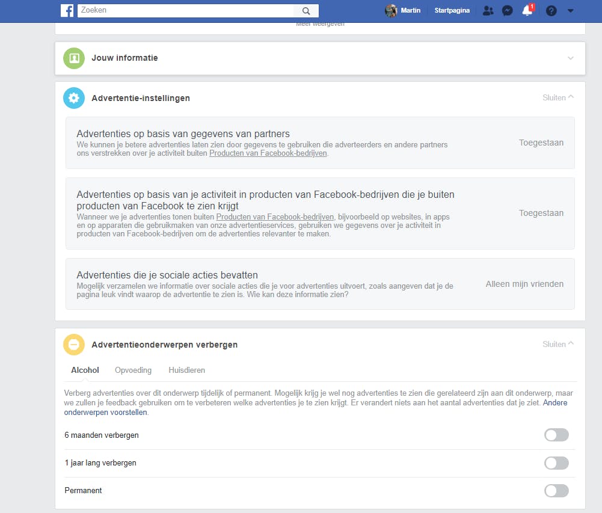Click Meer weergeven link
The width and height of the screenshot is (602, 513).
pyautogui.click(x=320, y=24)
